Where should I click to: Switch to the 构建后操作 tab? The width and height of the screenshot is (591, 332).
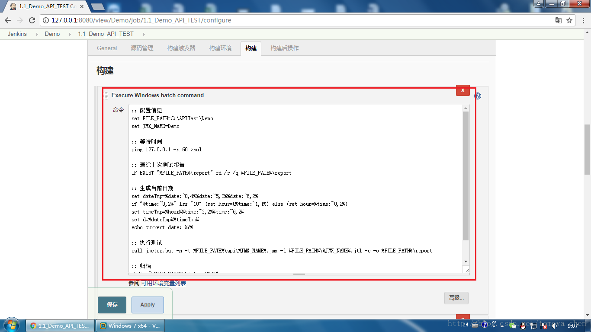point(284,48)
